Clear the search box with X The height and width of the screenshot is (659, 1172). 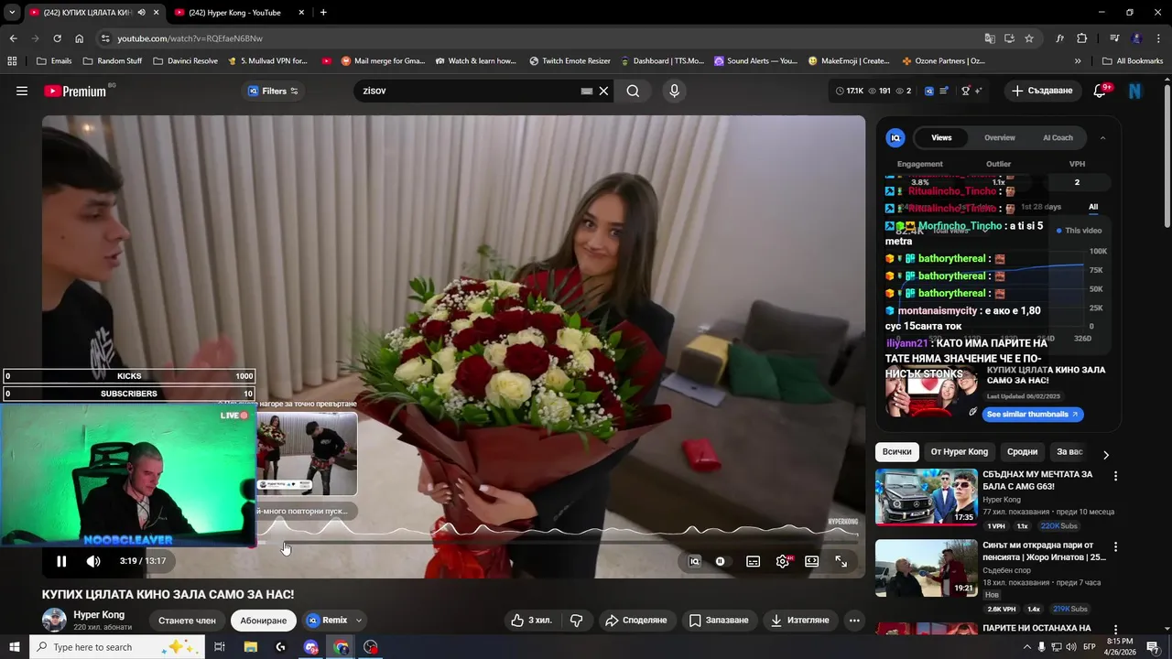point(603,91)
